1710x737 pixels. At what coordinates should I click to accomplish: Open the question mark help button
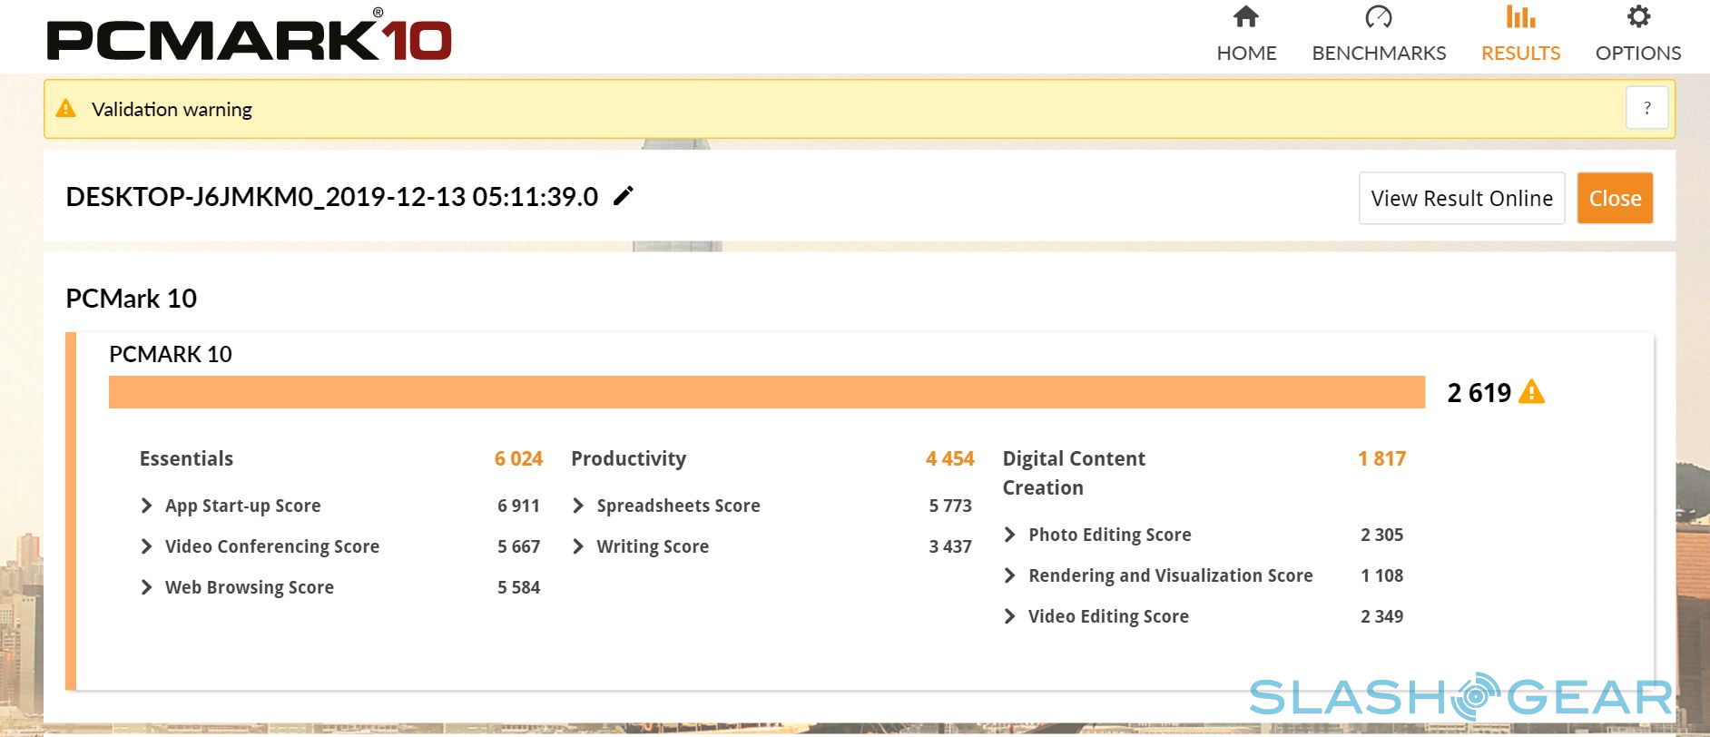tap(1646, 108)
